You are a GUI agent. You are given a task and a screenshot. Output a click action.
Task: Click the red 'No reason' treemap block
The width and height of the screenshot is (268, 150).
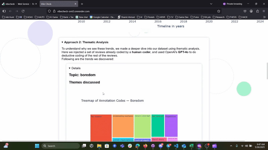[101, 128]
